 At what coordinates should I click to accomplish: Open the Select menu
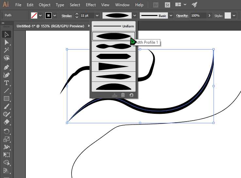(x=75, y=5)
